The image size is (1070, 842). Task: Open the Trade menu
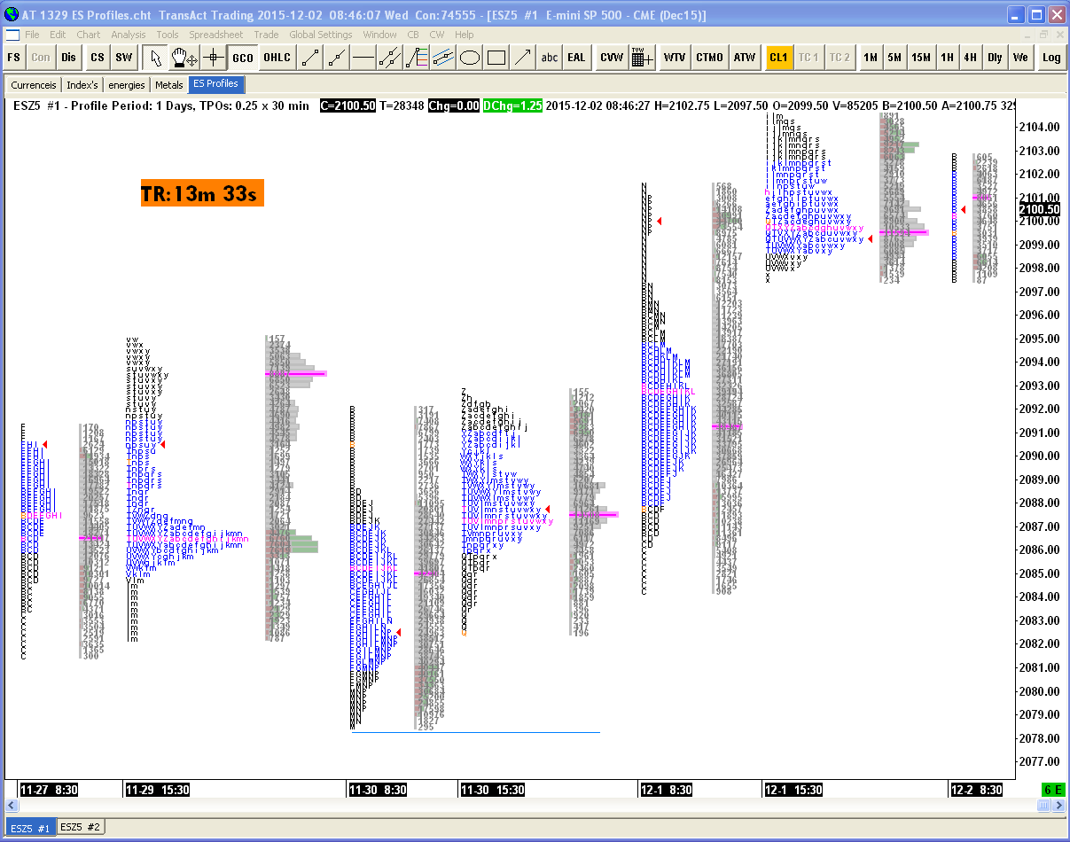[x=266, y=35]
